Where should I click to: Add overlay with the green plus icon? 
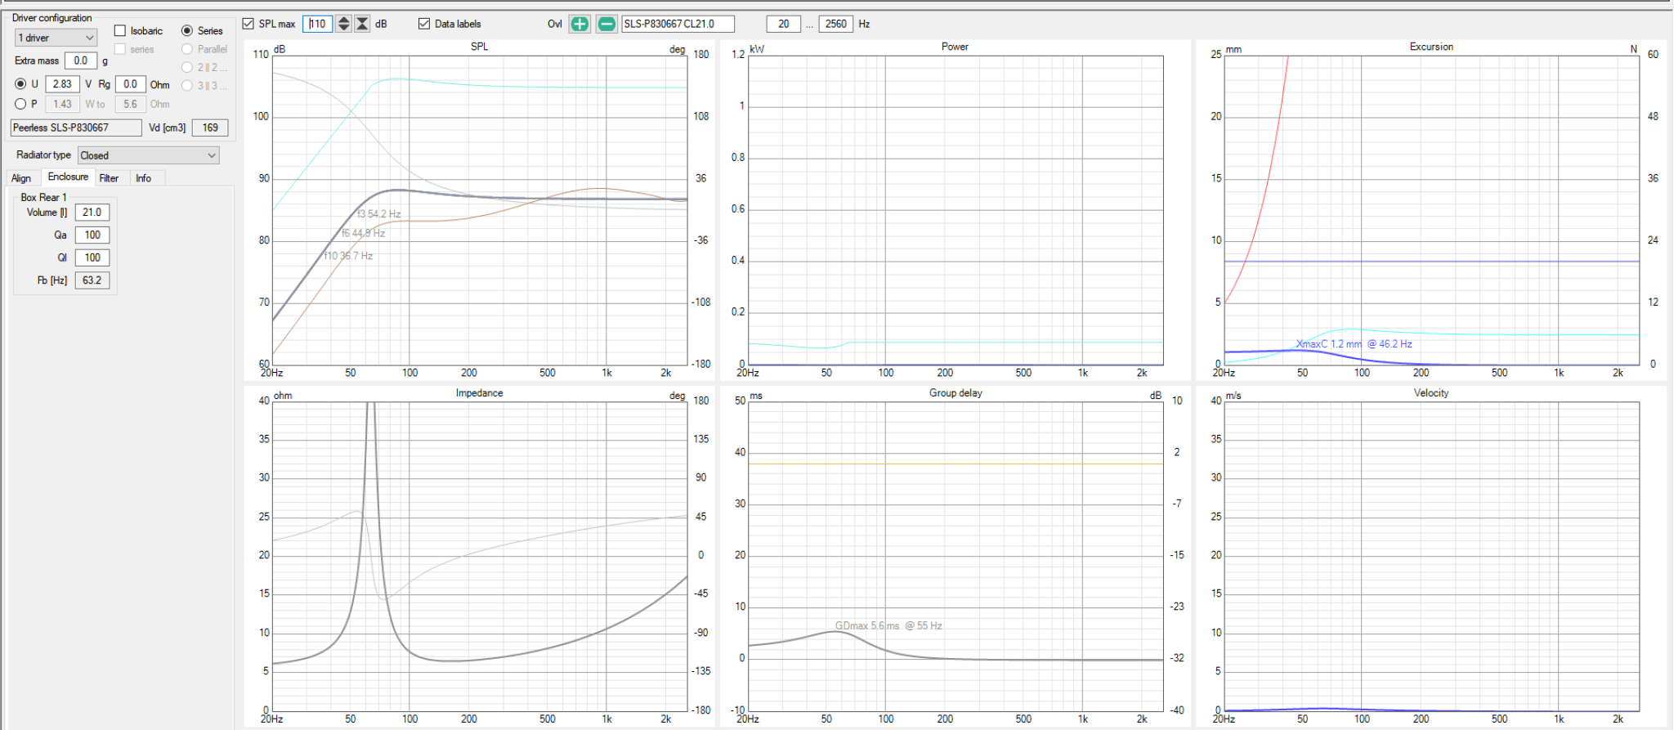(580, 24)
